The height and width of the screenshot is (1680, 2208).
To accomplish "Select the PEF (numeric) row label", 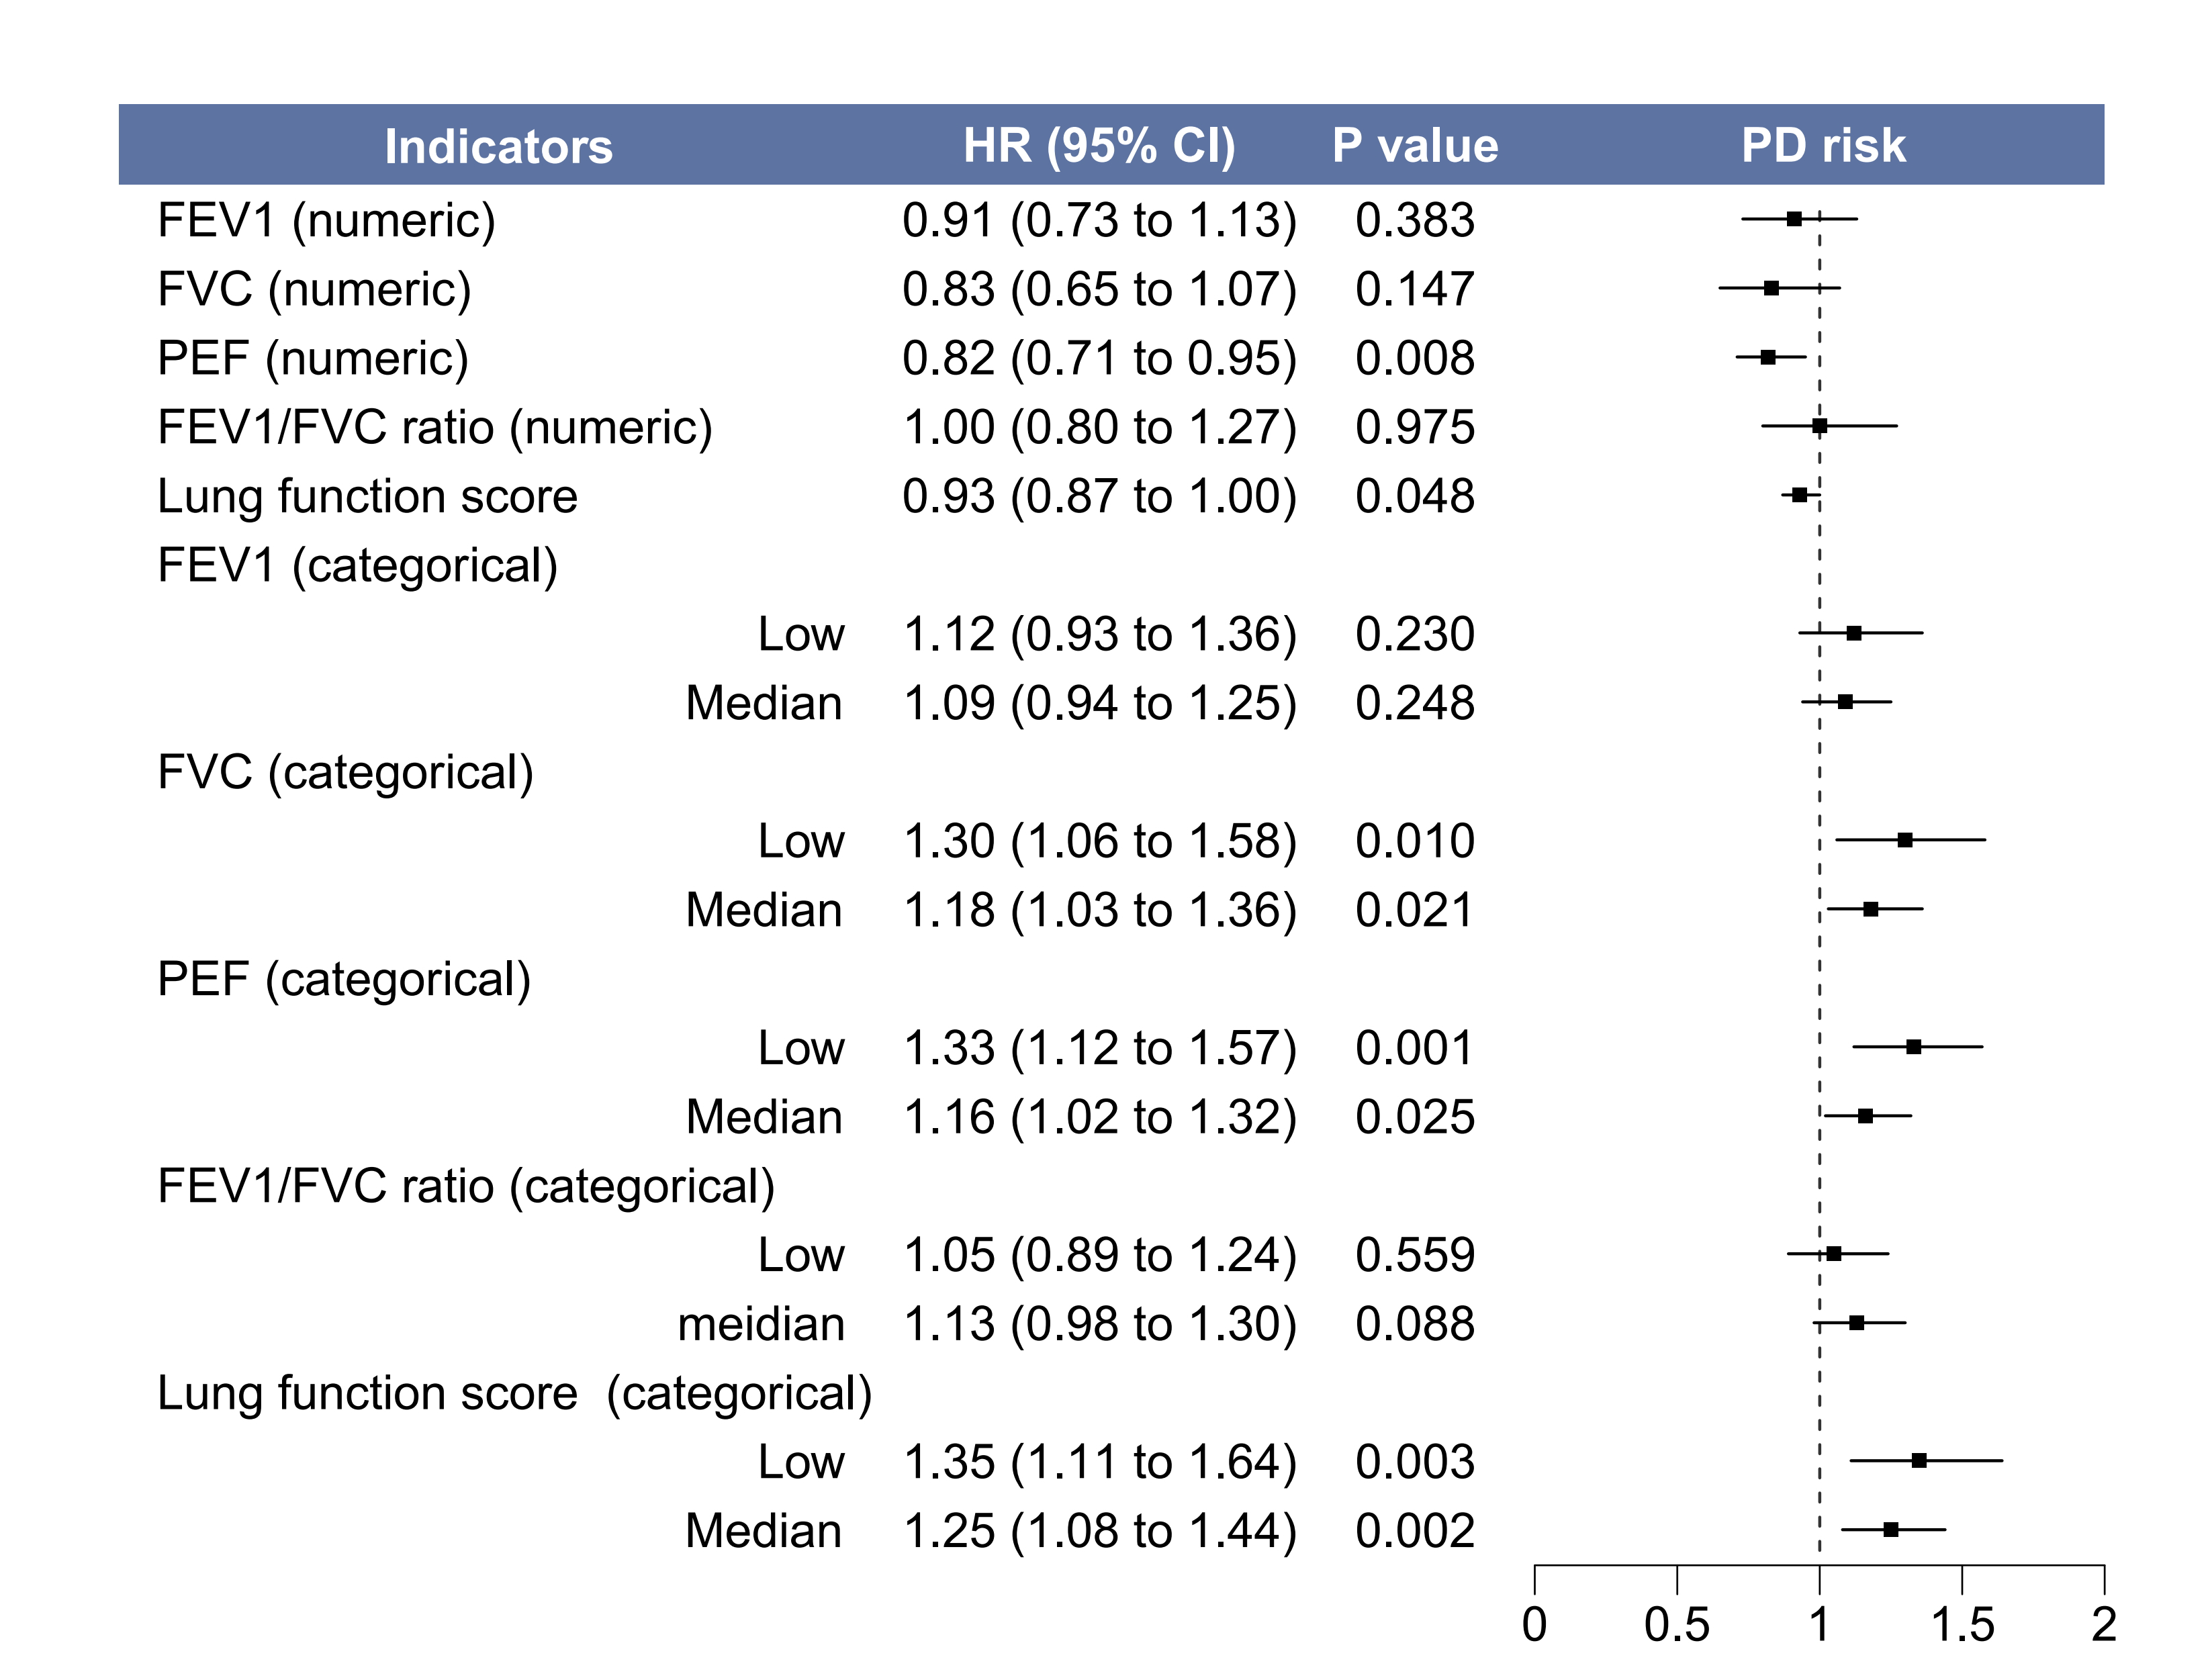I will click(x=313, y=358).
